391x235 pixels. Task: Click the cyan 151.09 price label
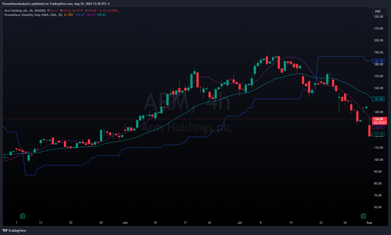pos(378,99)
